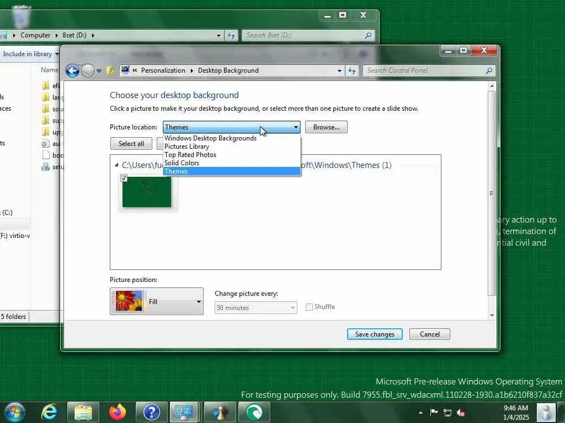This screenshot has width=565, height=423.
Task: Click the Cancel button
Action: click(x=429, y=334)
